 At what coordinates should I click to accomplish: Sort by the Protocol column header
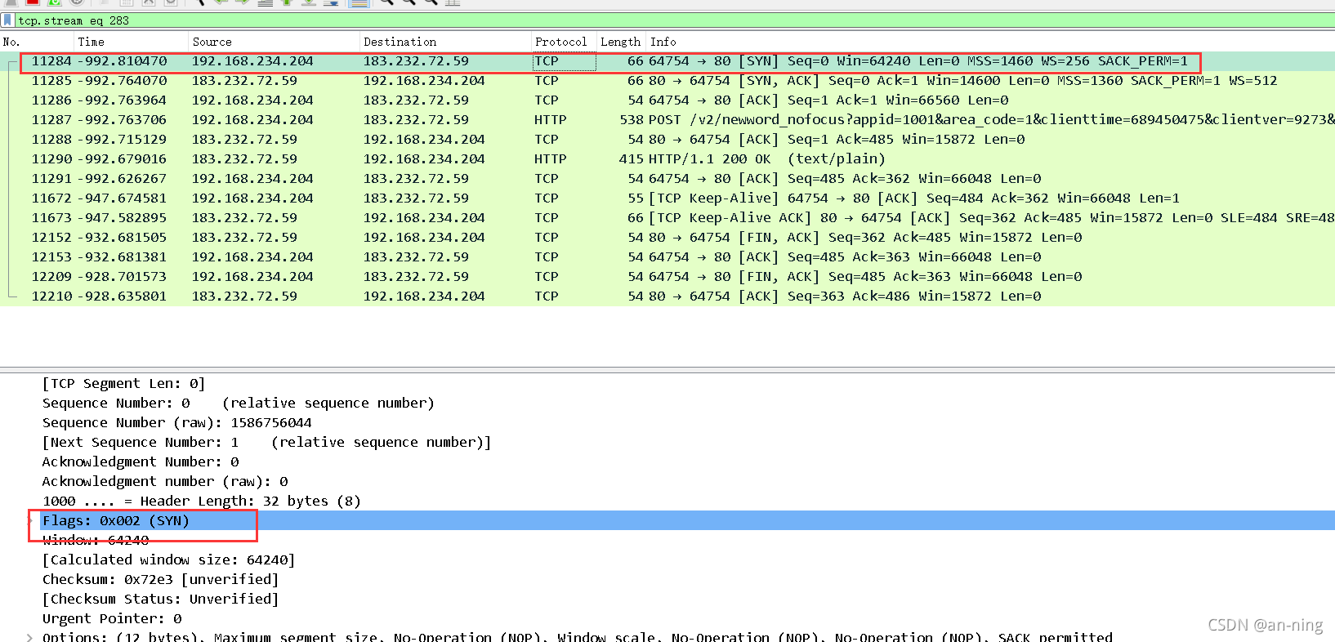(x=560, y=42)
